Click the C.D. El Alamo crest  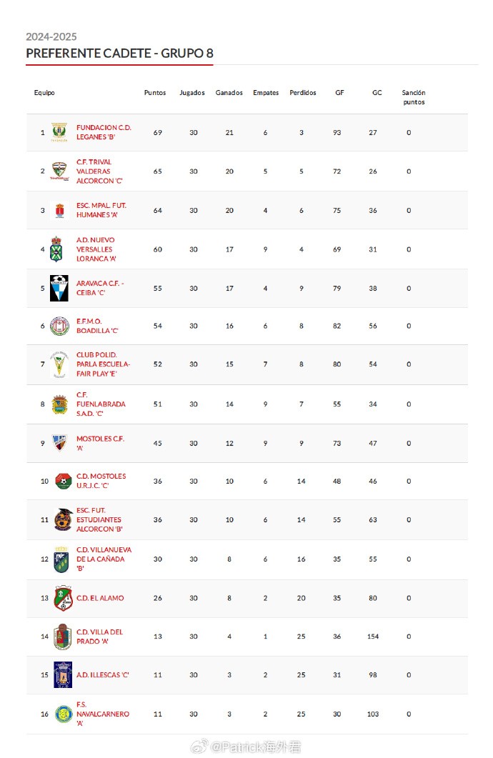63,598
